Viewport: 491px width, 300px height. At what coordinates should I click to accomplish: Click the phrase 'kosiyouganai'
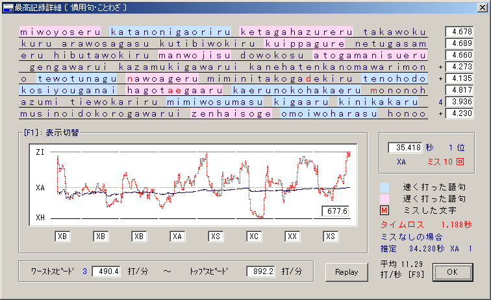point(68,90)
